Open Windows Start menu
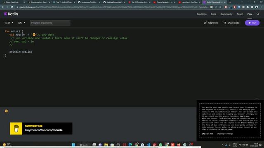Viewport: 264px width, 148px height. click(x=73, y=145)
